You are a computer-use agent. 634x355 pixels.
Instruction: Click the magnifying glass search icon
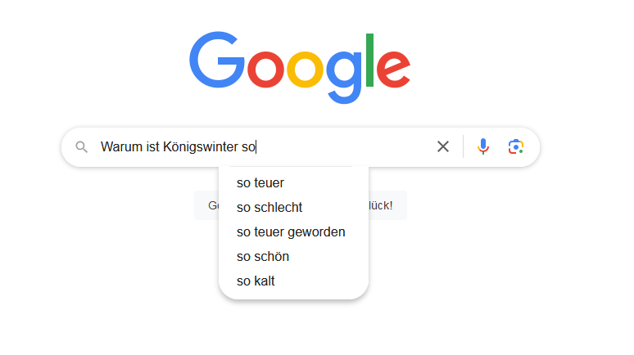(81, 147)
